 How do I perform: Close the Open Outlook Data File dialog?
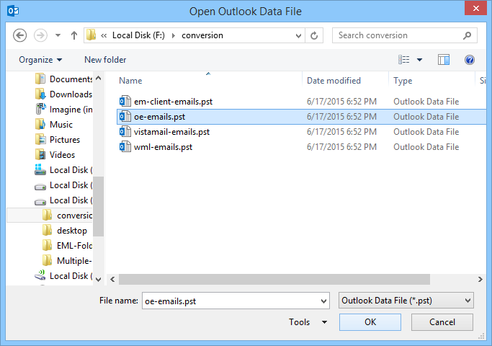(475, 8)
